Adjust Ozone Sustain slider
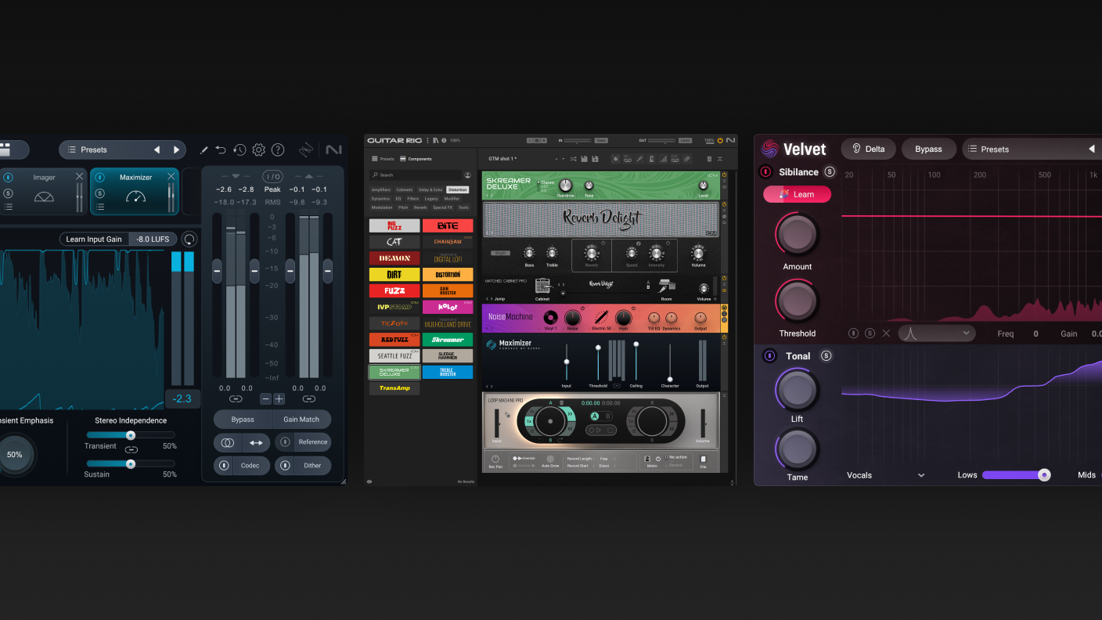 pos(131,463)
